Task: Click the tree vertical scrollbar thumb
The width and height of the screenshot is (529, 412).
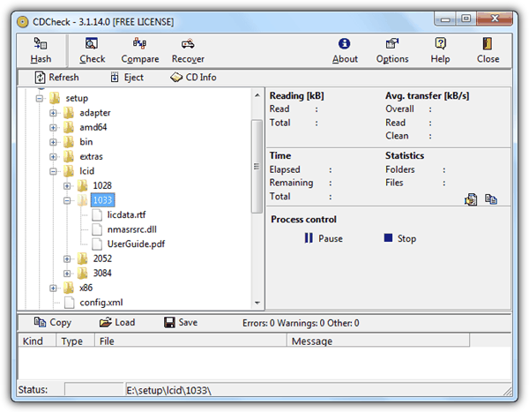Action: [x=257, y=166]
